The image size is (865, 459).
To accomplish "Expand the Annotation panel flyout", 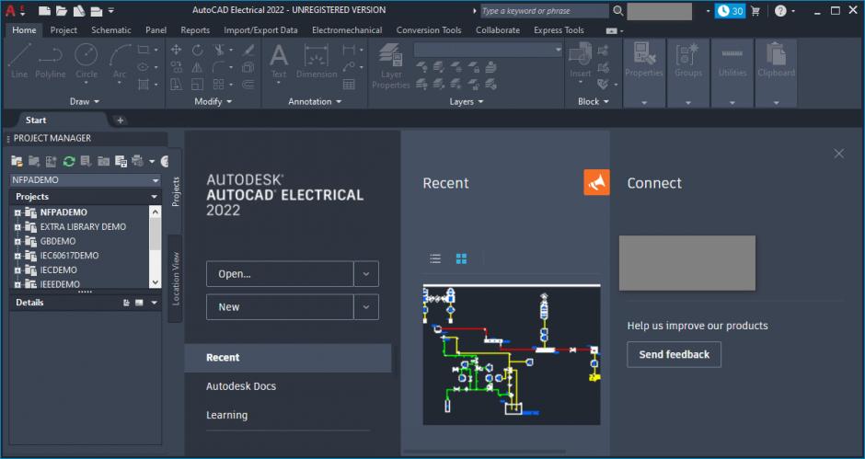I will point(315,101).
